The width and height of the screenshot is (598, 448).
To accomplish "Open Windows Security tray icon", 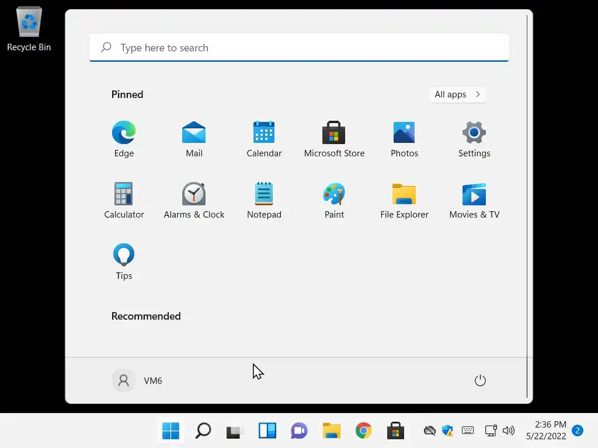I will pos(447,430).
